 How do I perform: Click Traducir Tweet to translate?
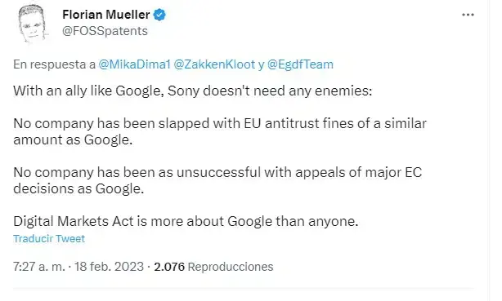coord(49,239)
